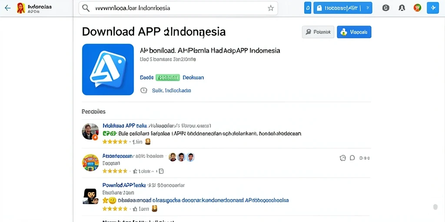Click the star rating of Moldhaad review

(115, 142)
